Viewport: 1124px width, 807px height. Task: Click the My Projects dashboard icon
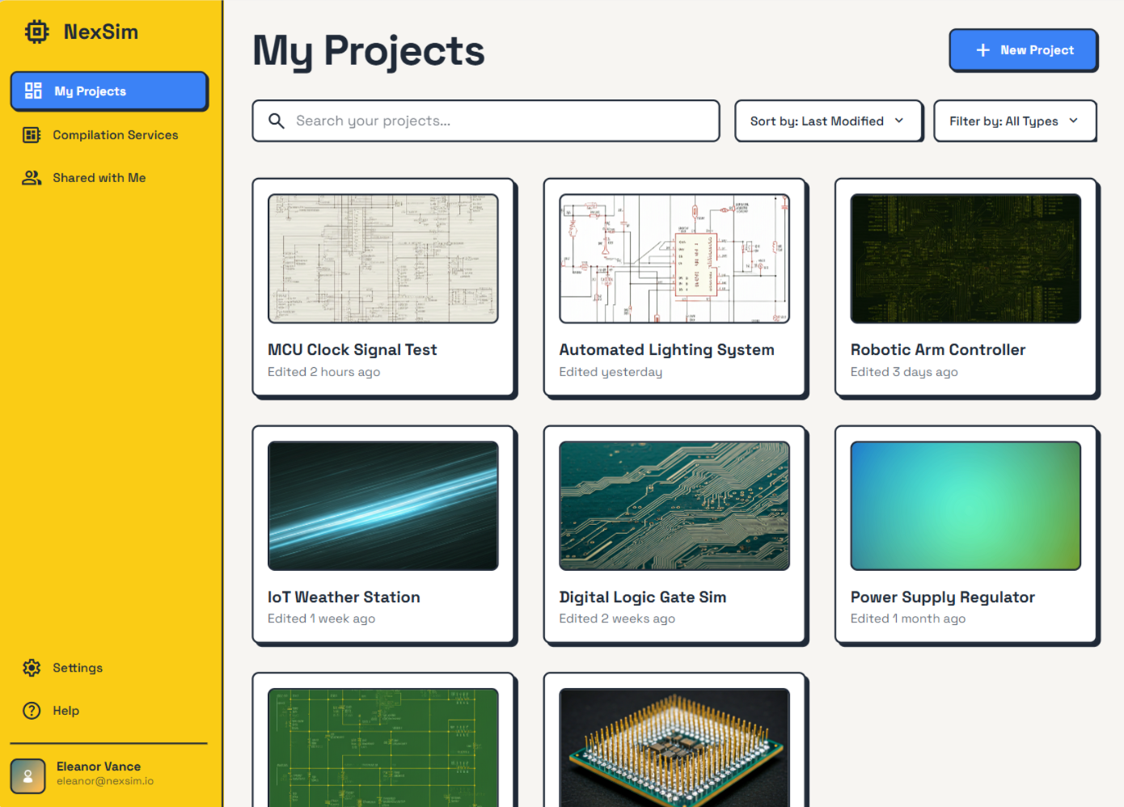(33, 91)
